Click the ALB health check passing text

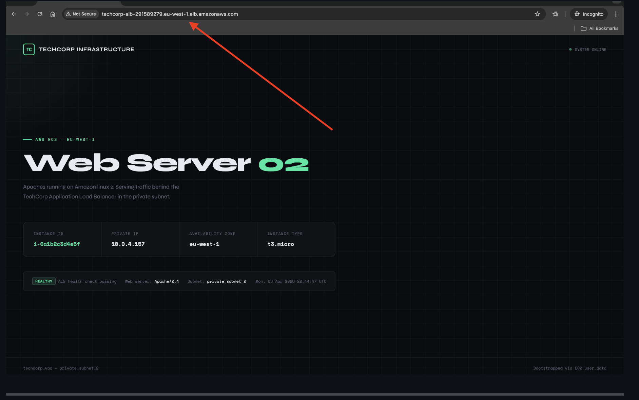click(x=87, y=281)
